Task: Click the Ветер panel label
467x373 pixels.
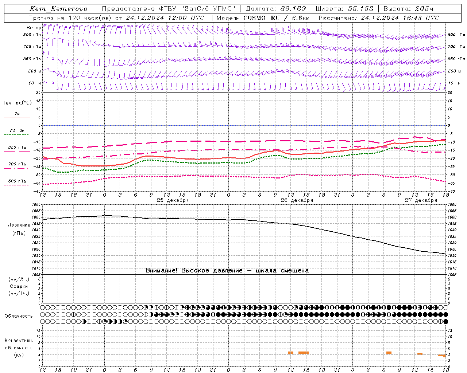Action: (34, 28)
